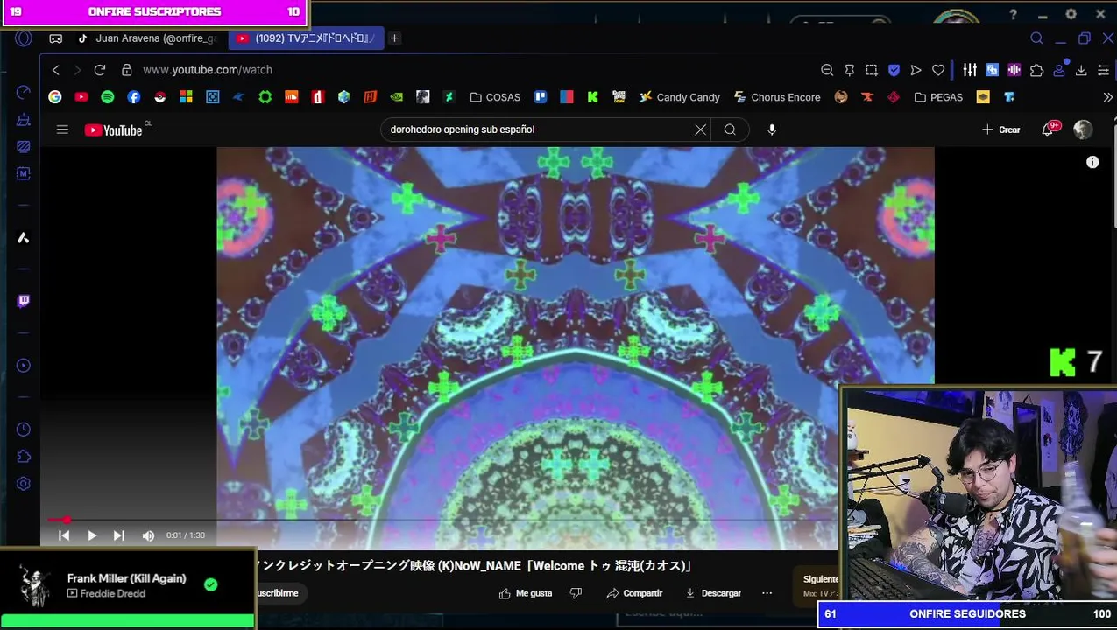Start voice search with microphone
This screenshot has height=630, width=1117.
coord(772,129)
